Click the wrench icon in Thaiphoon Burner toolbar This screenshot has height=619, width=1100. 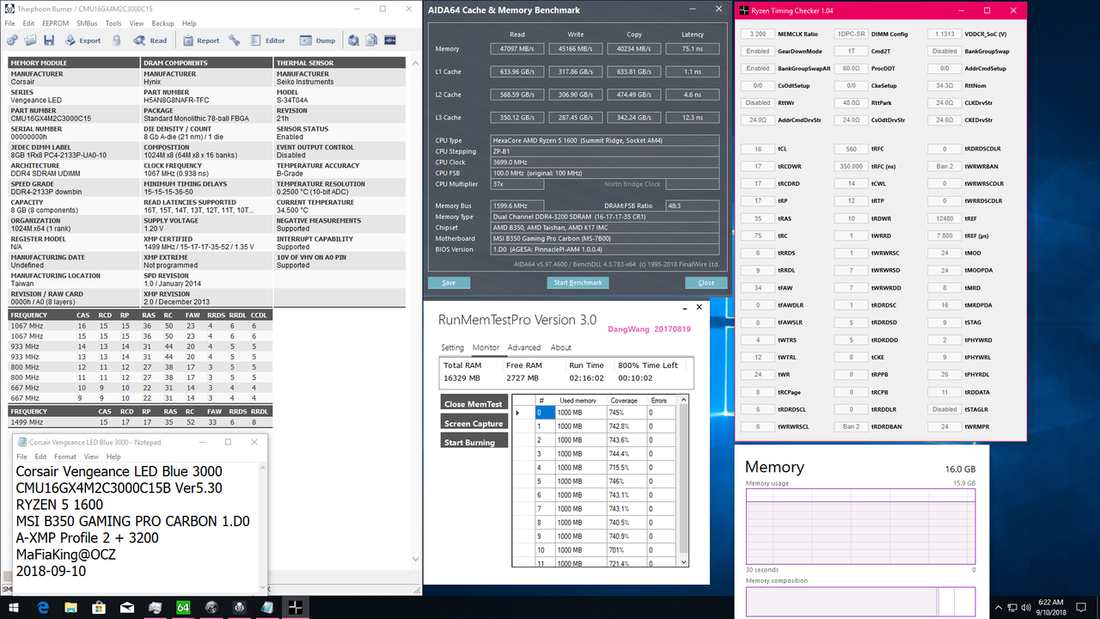(x=236, y=40)
